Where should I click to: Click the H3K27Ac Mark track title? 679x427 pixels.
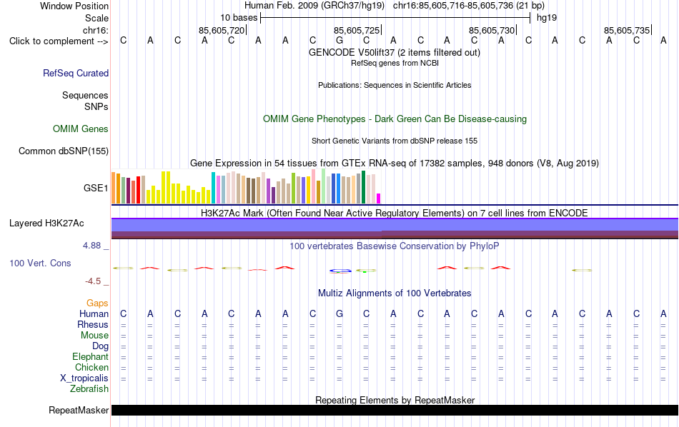coord(394,213)
